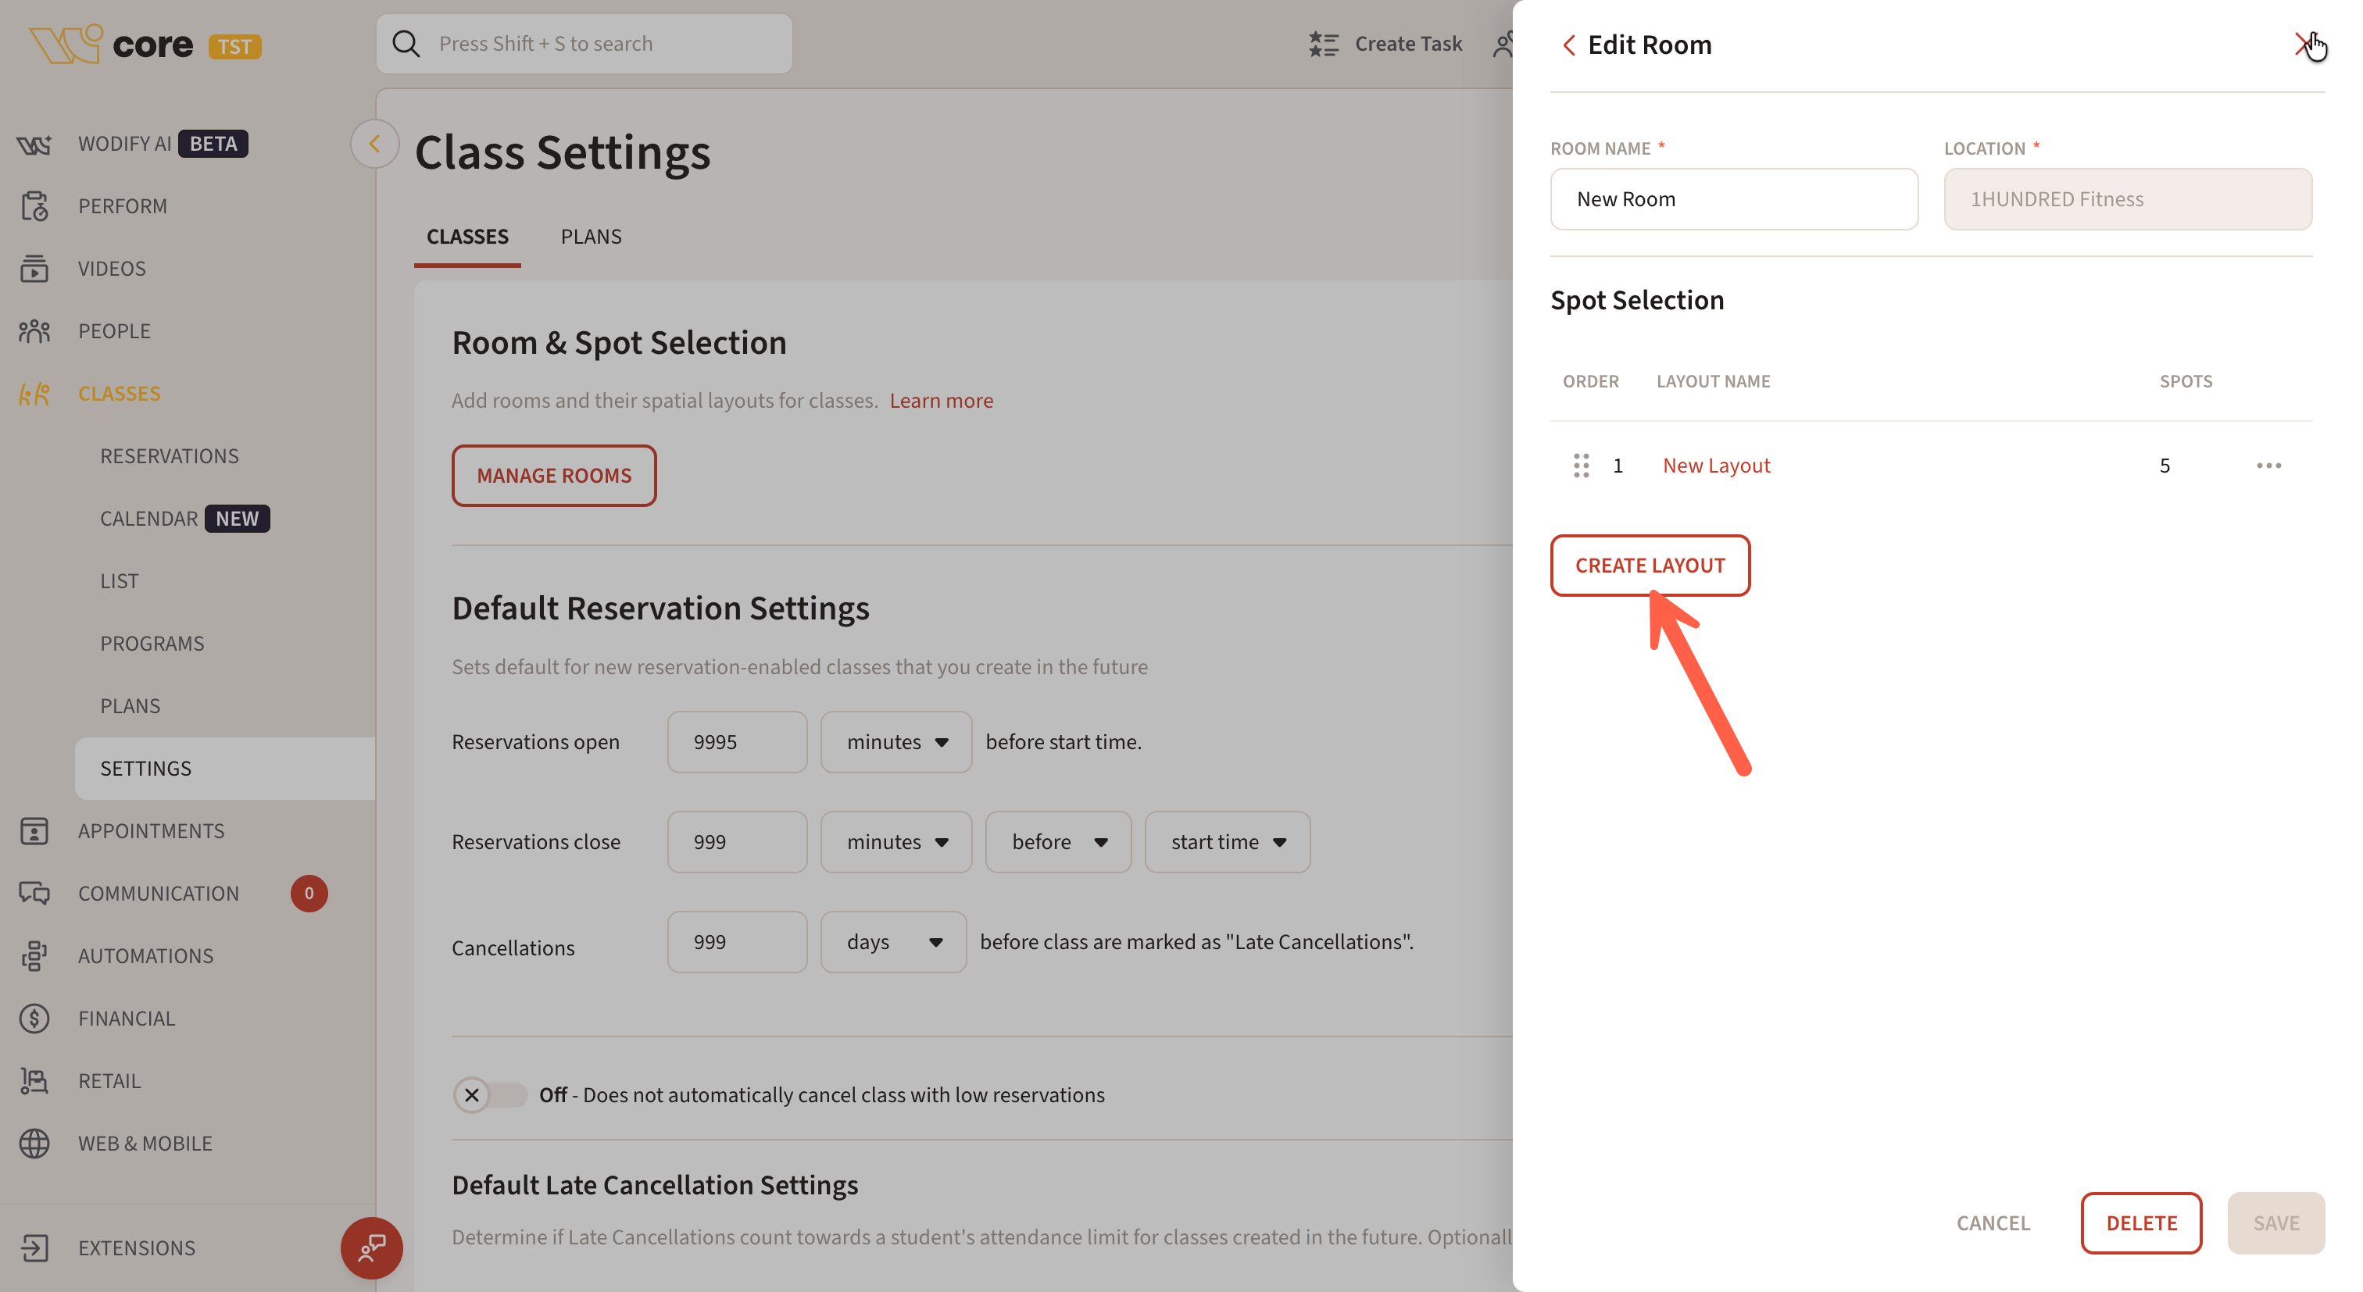Click Cancellations value field

[x=737, y=942]
